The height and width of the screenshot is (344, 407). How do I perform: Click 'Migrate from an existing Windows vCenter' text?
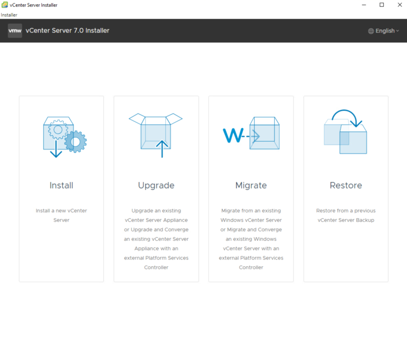pos(251,215)
